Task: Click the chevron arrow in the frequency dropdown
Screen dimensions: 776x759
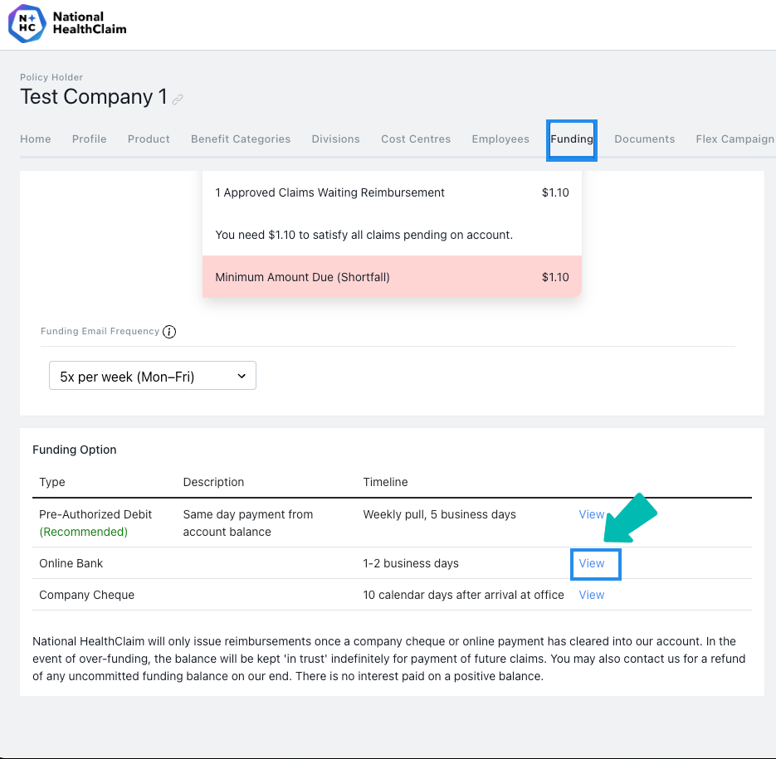Action: [x=242, y=376]
